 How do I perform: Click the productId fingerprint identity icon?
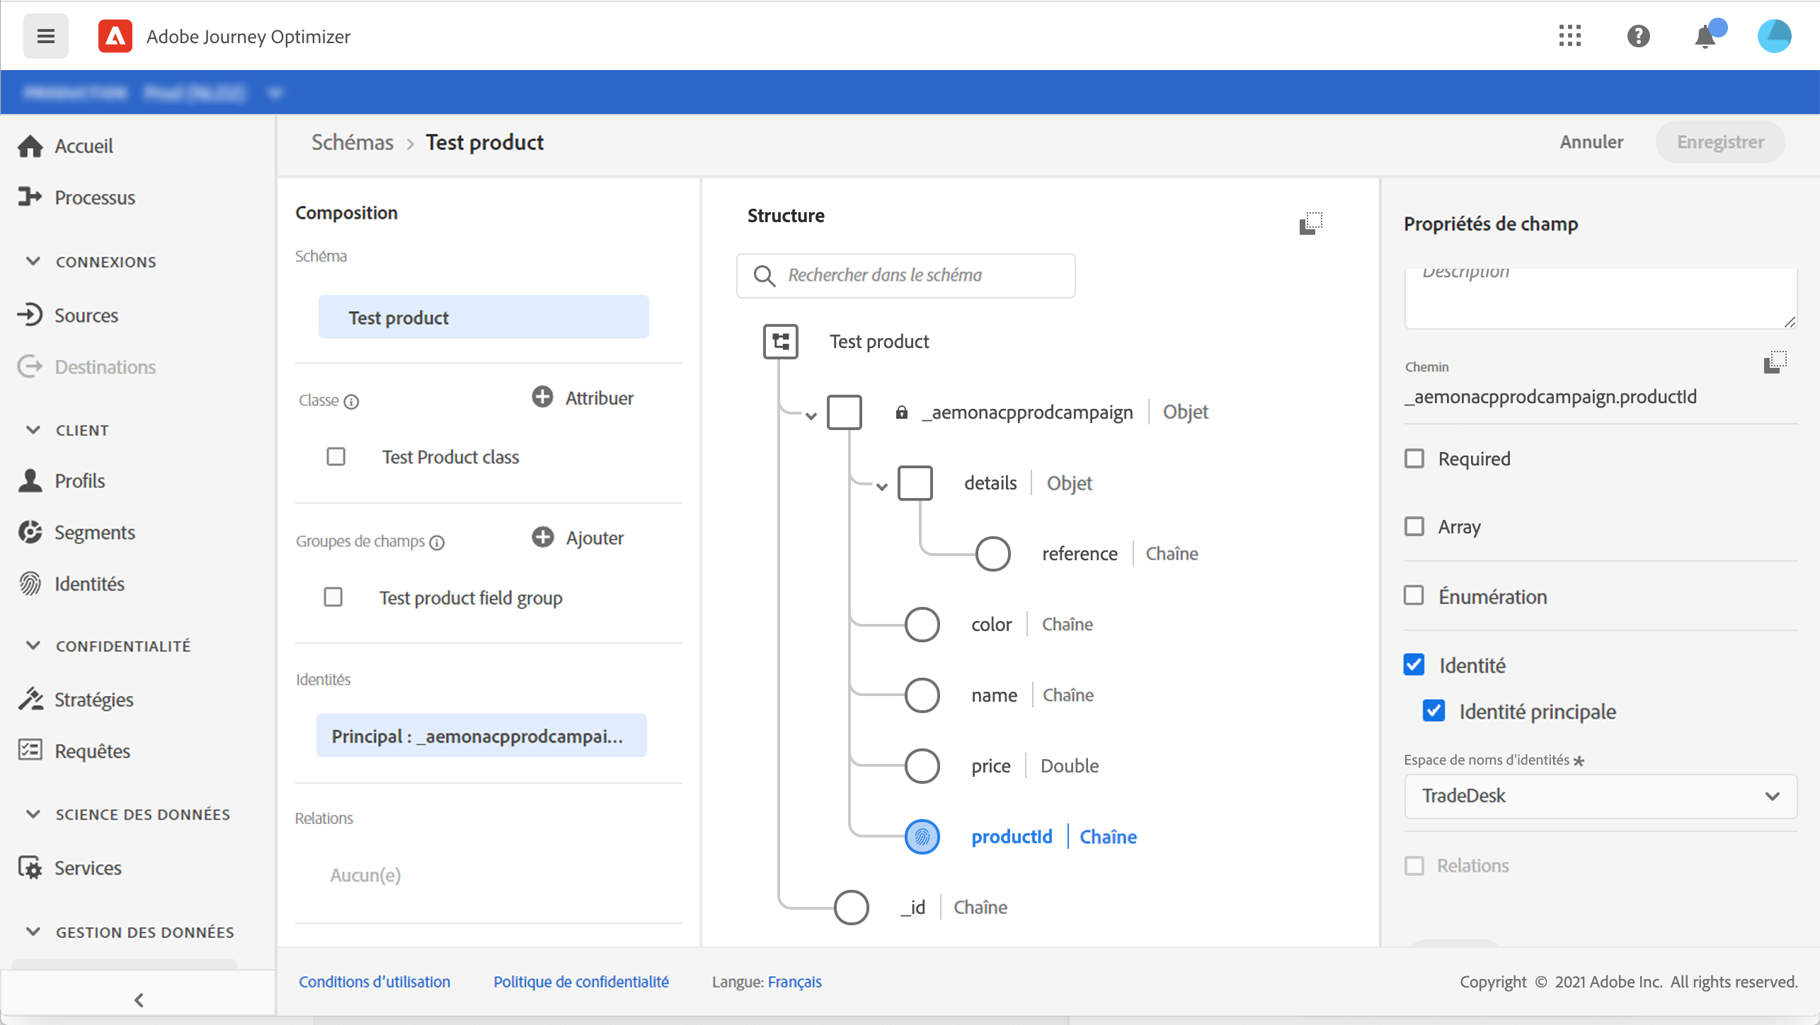922,837
